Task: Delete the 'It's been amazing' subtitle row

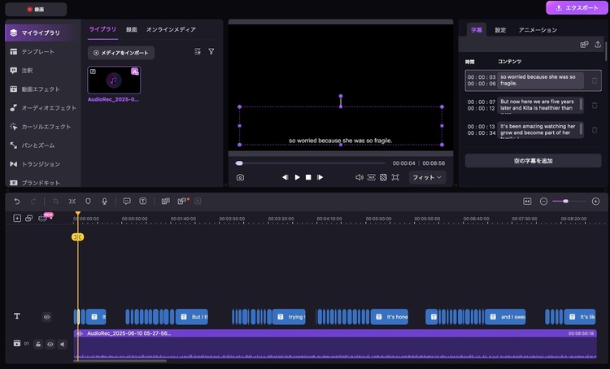Action: [595, 130]
